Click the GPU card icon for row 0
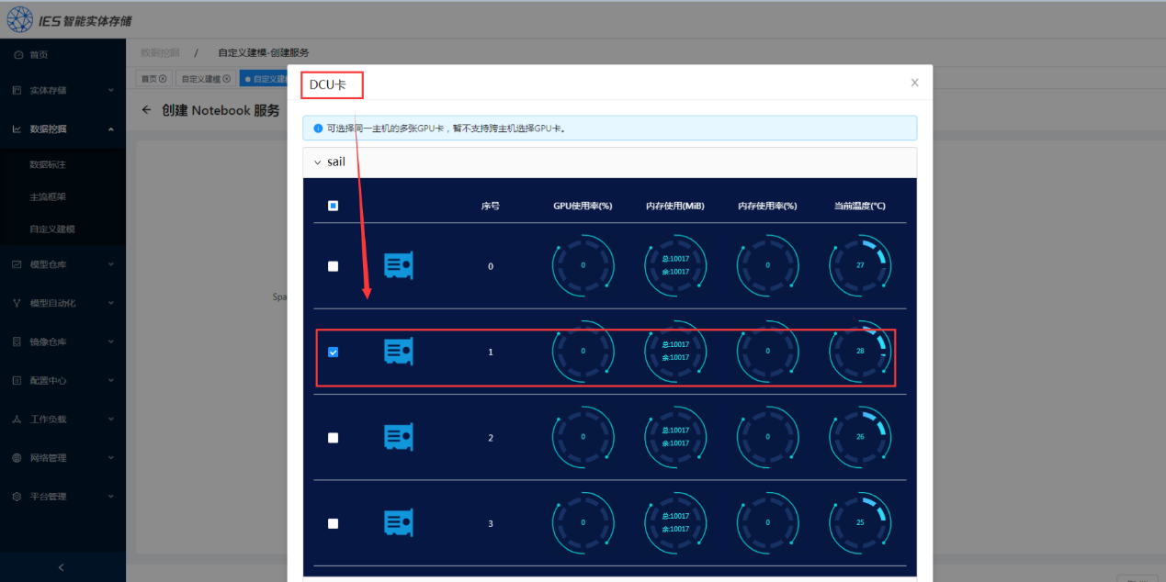 click(x=398, y=266)
